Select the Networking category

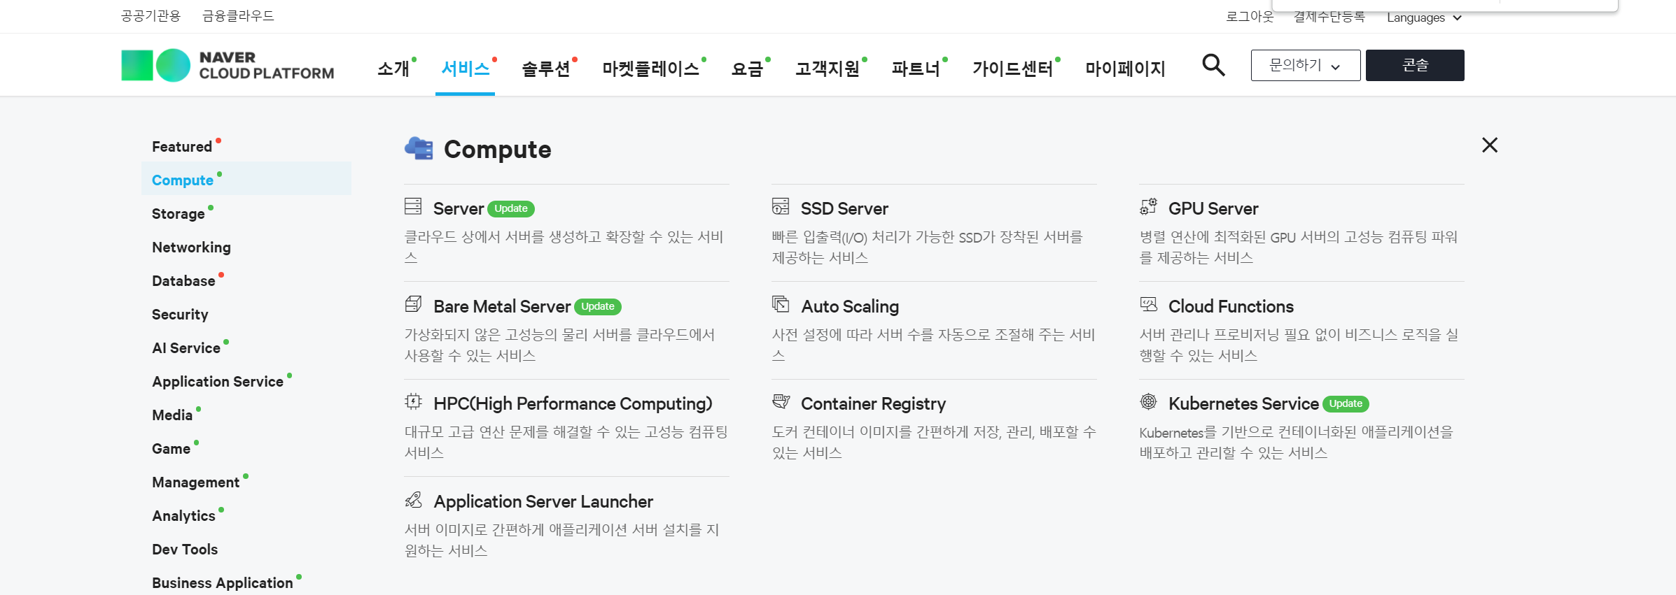click(191, 247)
